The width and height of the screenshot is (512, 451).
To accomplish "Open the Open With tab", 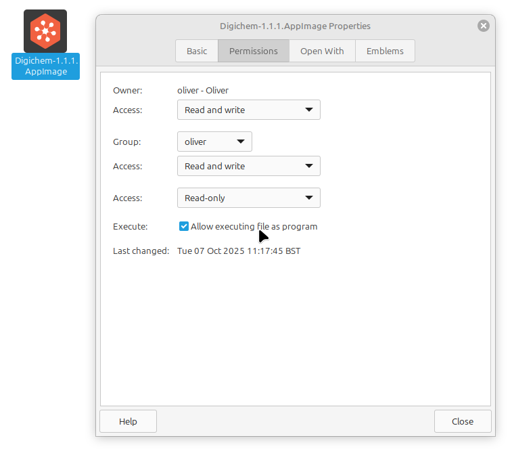I will [x=322, y=51].
